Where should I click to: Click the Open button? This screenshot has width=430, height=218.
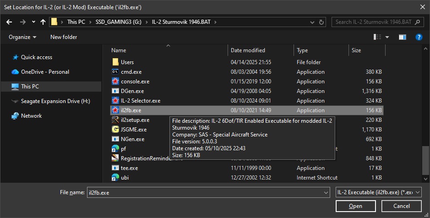[x=356, y=206]
